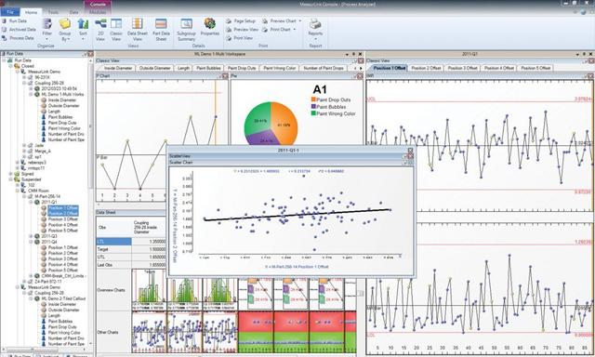Switch to the Outside Diameter chart tab
This screenshot has height=357, width=595.
coord(154,68)
